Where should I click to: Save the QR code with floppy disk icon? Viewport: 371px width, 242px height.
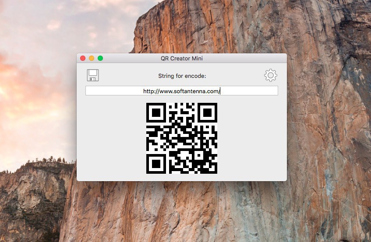[93, 75]
